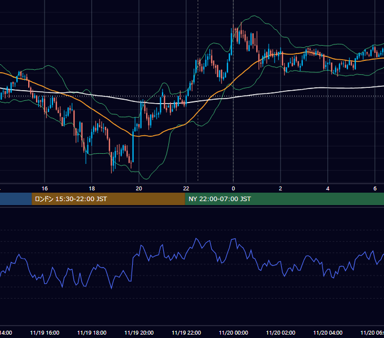Click the 2 hour label on the axis
The width and height of the screenshot is (384, 338).
pos(281,189)
